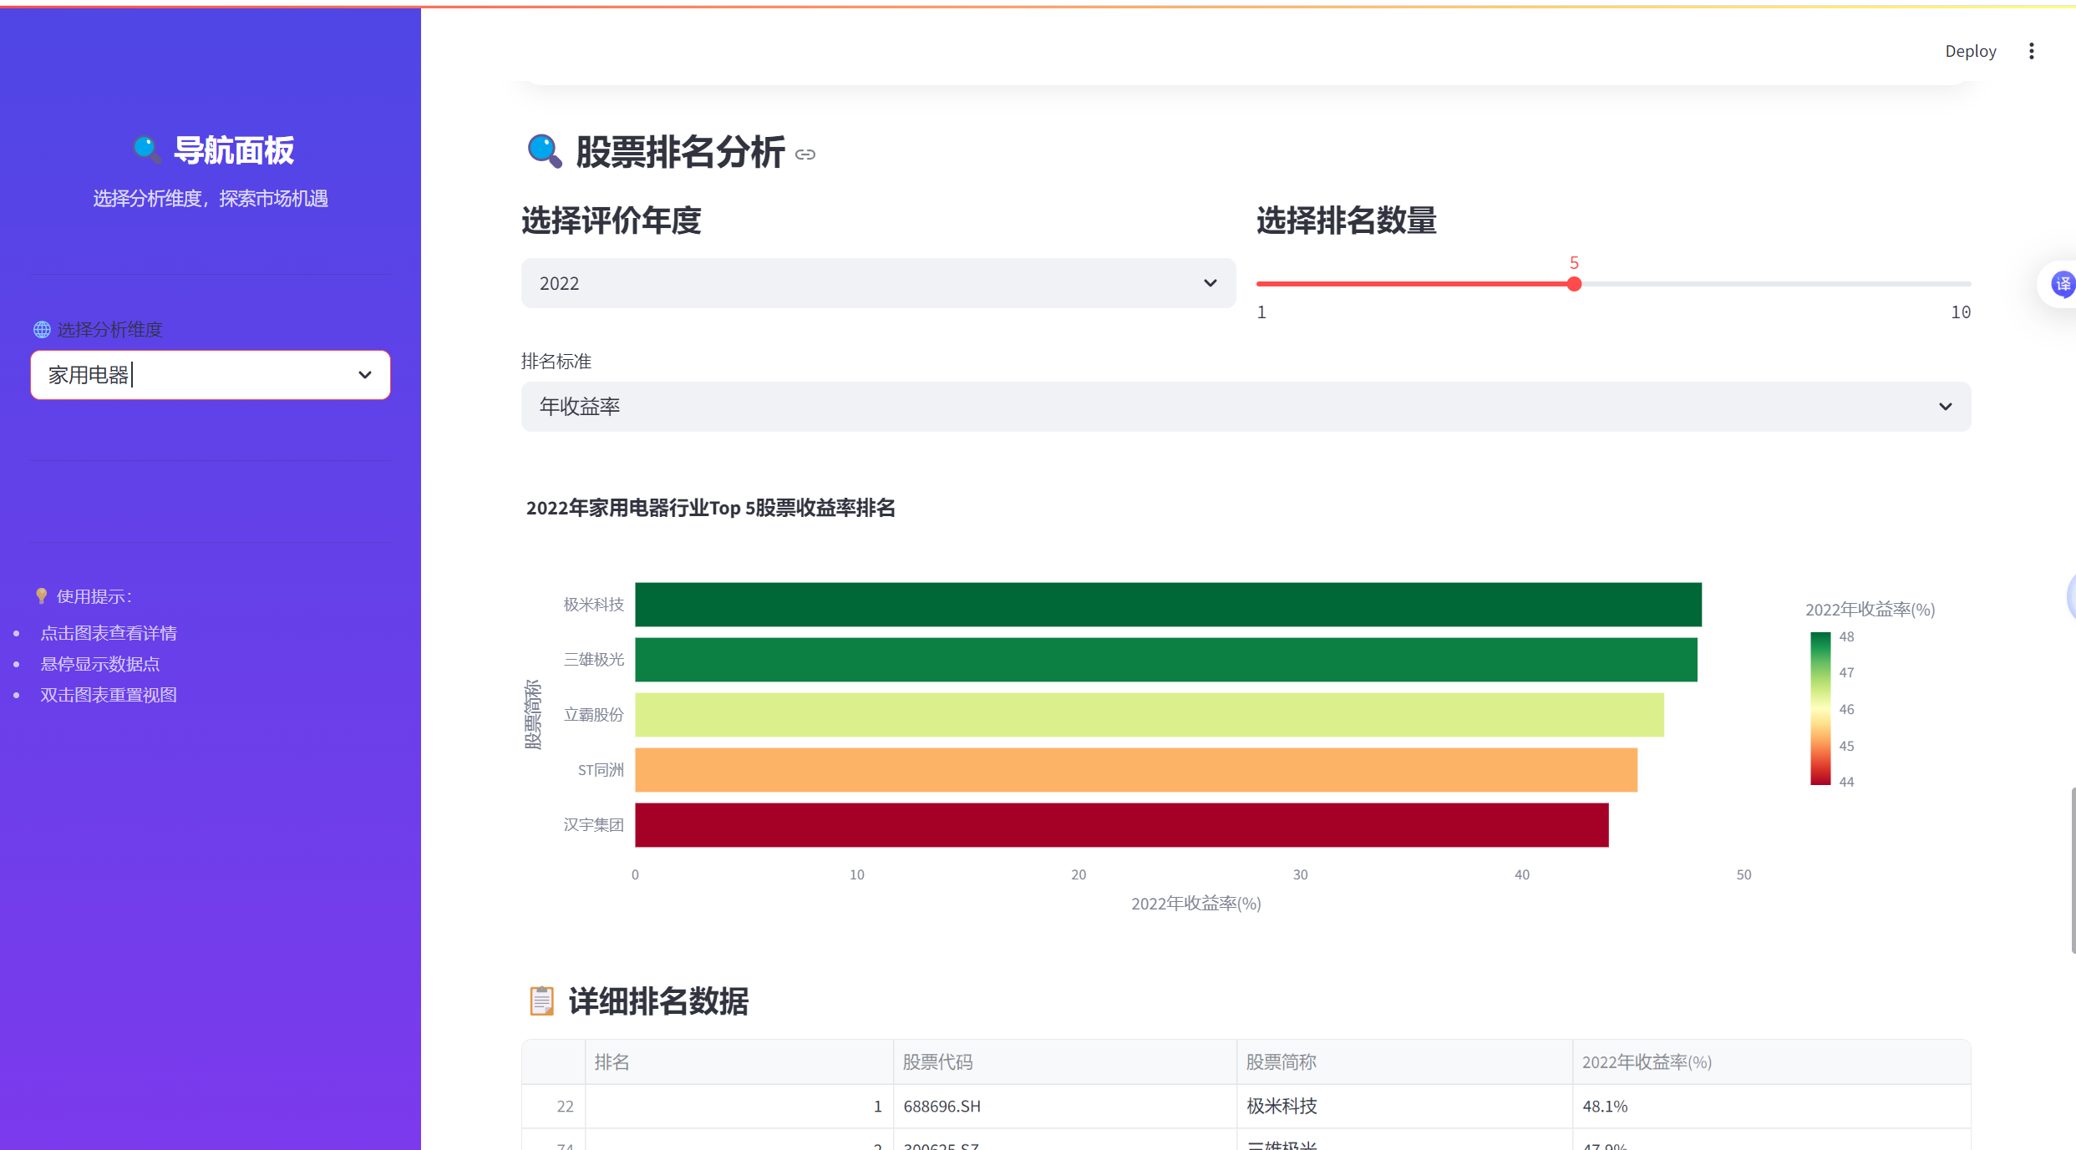Click the clipboard icon beside 详细排名数据

click(x=541, y=1001)
